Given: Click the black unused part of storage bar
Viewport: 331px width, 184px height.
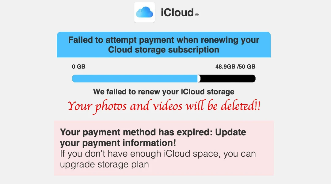Looking at the screenshot, I should [227, 79].
